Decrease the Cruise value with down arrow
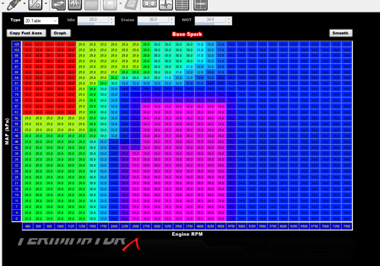Image resolution: width=380 pixels, height=266 pixels. 172,23
